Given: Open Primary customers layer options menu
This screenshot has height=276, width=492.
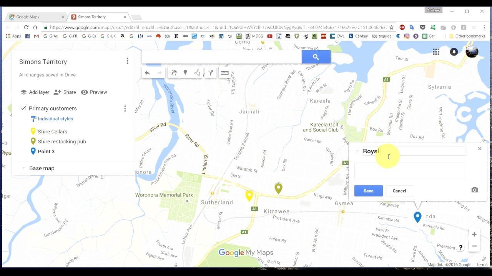Looking at the screenshot, I should pos(125,109).
